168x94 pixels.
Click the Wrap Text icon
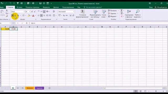click(54, 11)
